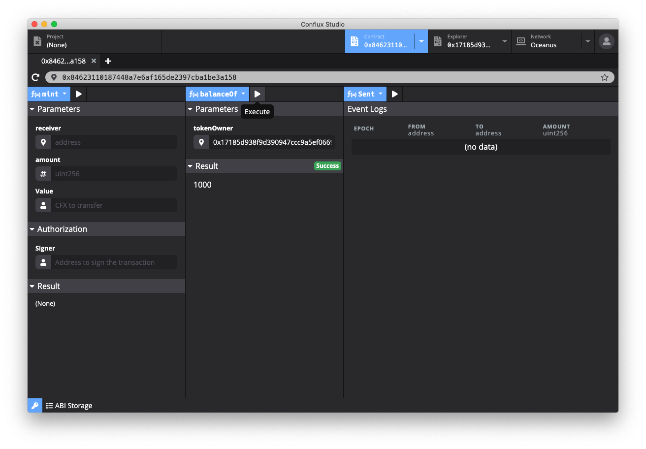Star the contract address as bookmark
Image resolution: width=646 pixels, height=449 pixels.
coord(605,77)
